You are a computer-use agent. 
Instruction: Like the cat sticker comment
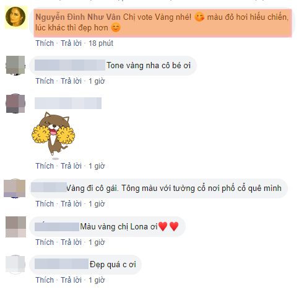tap(45, 166)
